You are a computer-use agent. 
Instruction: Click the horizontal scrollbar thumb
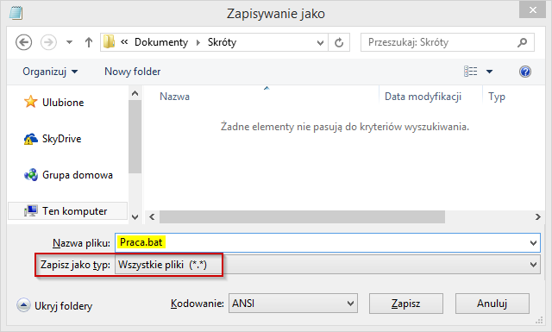302,216
